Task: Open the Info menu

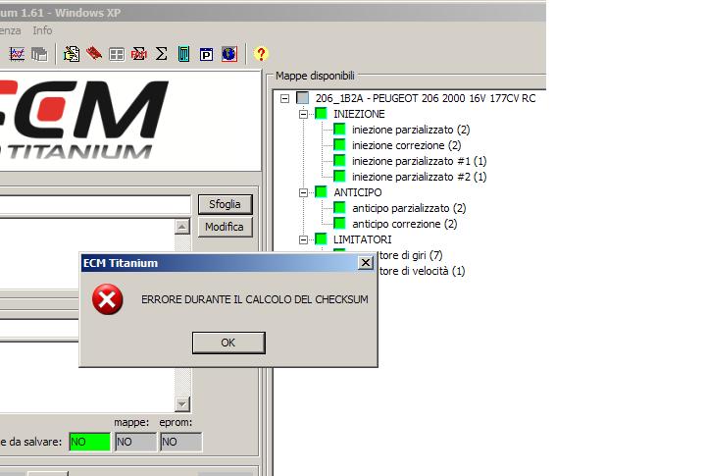Action: click(x=42, y=30)
